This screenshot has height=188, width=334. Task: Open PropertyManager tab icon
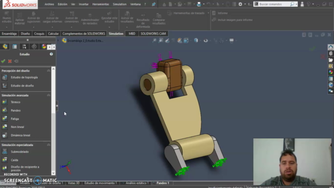[15, 46]
